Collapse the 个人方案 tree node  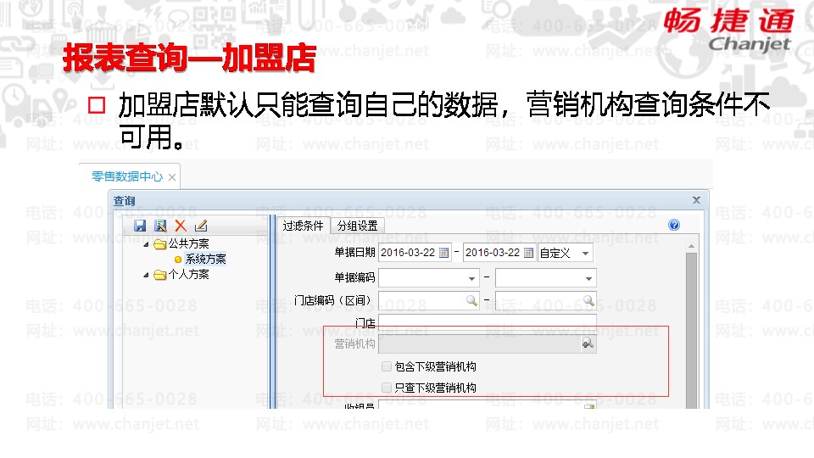click(147, 275)
